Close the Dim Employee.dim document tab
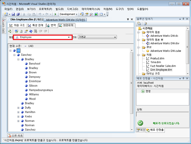This screenshot has height=144, width=191. pyautogui.click(x=132, y=19)
